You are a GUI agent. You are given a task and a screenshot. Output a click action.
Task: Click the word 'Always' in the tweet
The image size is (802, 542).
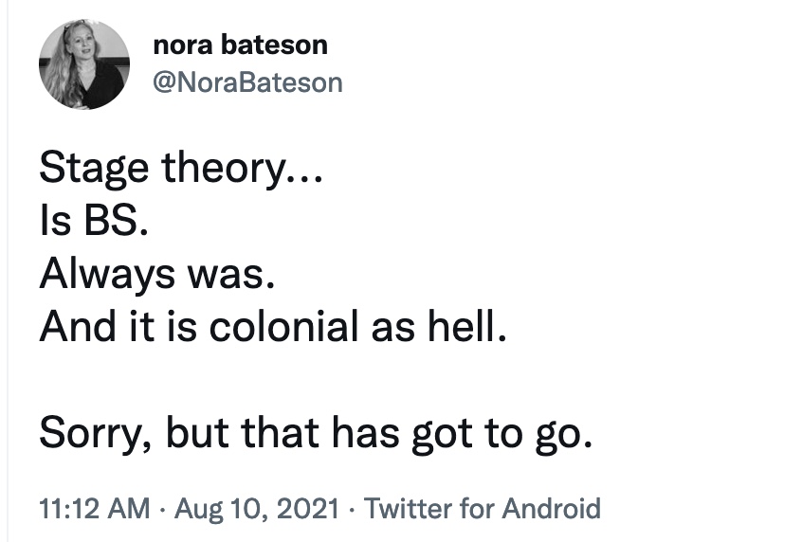point(107,276)
